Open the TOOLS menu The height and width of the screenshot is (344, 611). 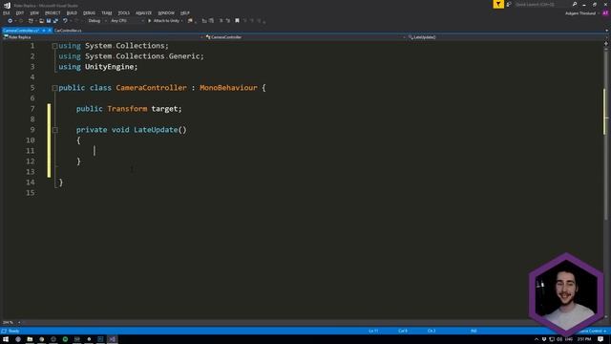(x=124, y=12)
